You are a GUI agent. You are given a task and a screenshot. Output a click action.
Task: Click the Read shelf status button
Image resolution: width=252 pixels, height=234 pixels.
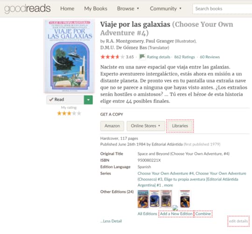(x=65, y=100)
